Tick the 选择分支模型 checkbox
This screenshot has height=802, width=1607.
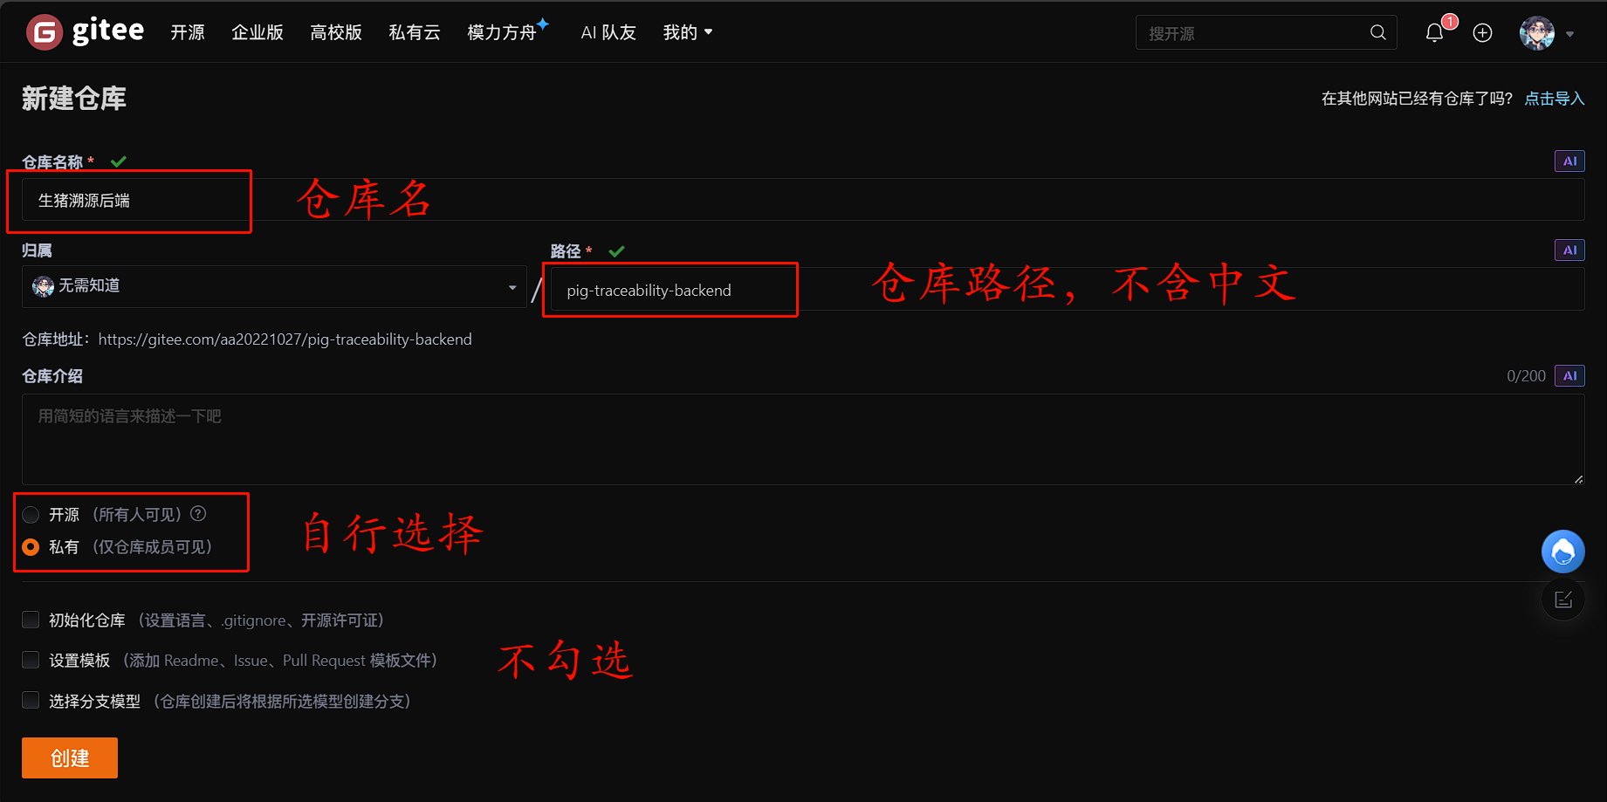pyautogui.click(x=31, y=700)
